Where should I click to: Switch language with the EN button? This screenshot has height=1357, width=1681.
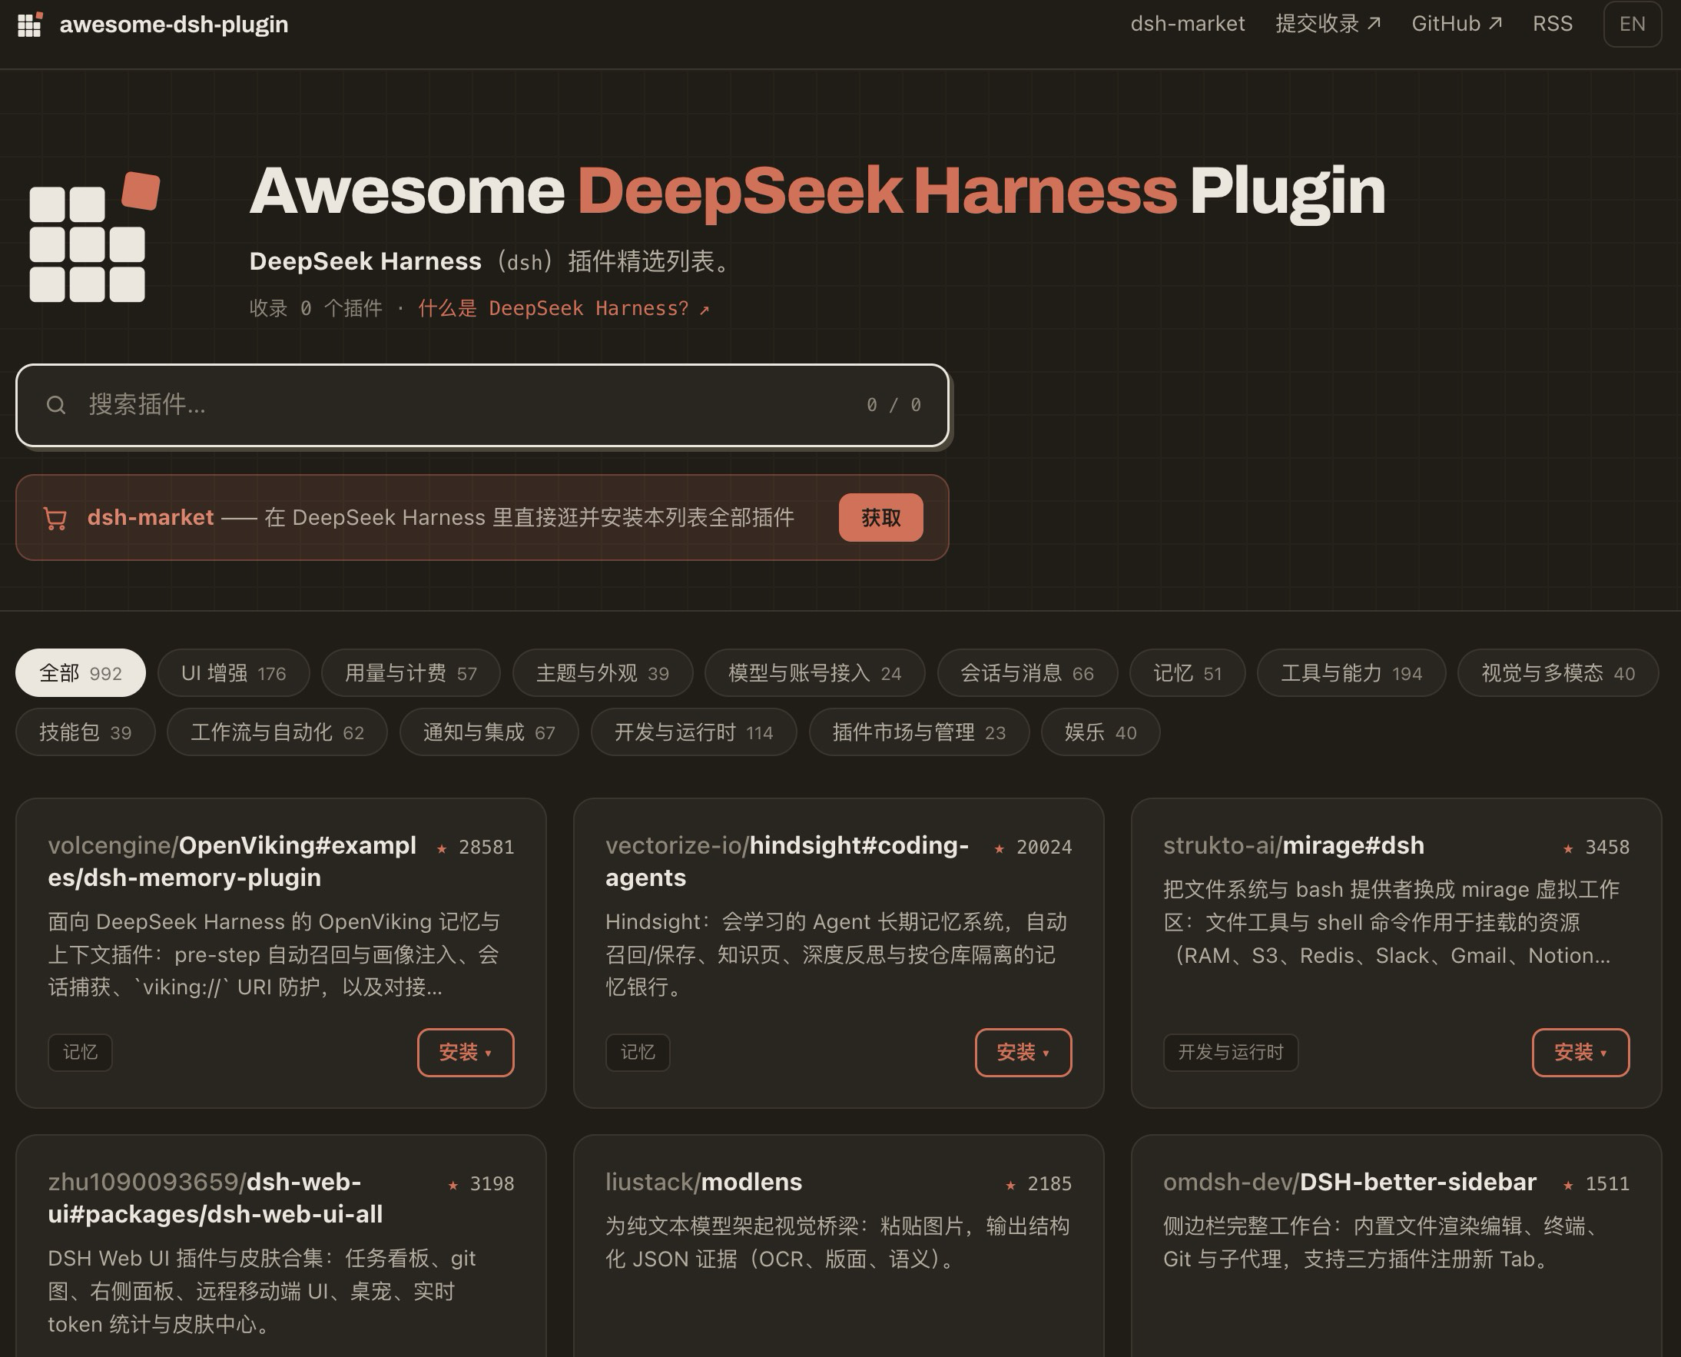click(1632, 25)
